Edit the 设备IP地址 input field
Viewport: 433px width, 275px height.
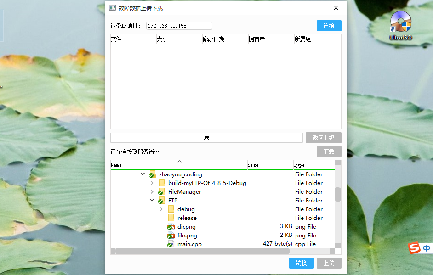point(179,26)
